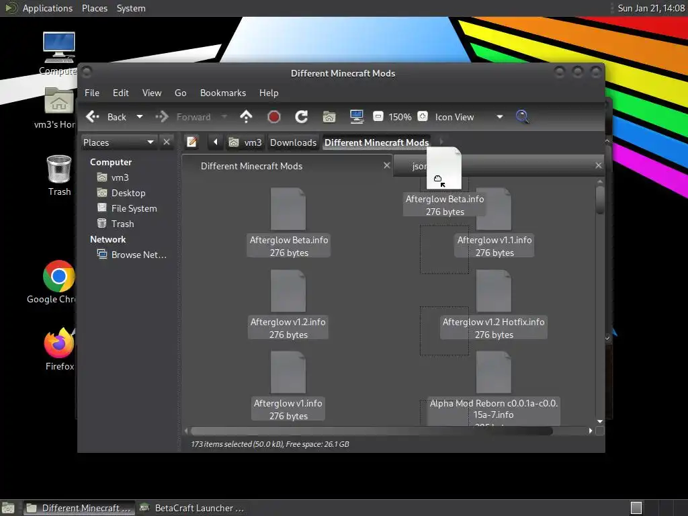This screenshot has width=688, height=516.
Task: Open the Forward history dropdown arrow
Action: point(224,117)
